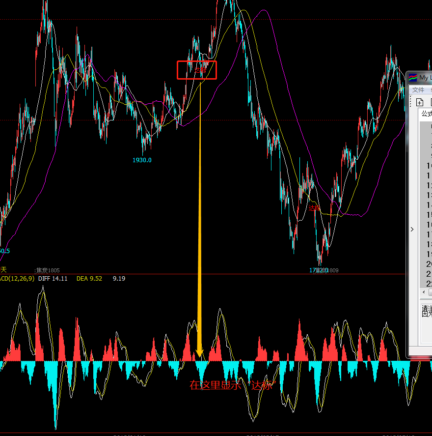Expand the side panel with the chevron arrow
This screenshot has height=436, width=432.
(412, 229)
